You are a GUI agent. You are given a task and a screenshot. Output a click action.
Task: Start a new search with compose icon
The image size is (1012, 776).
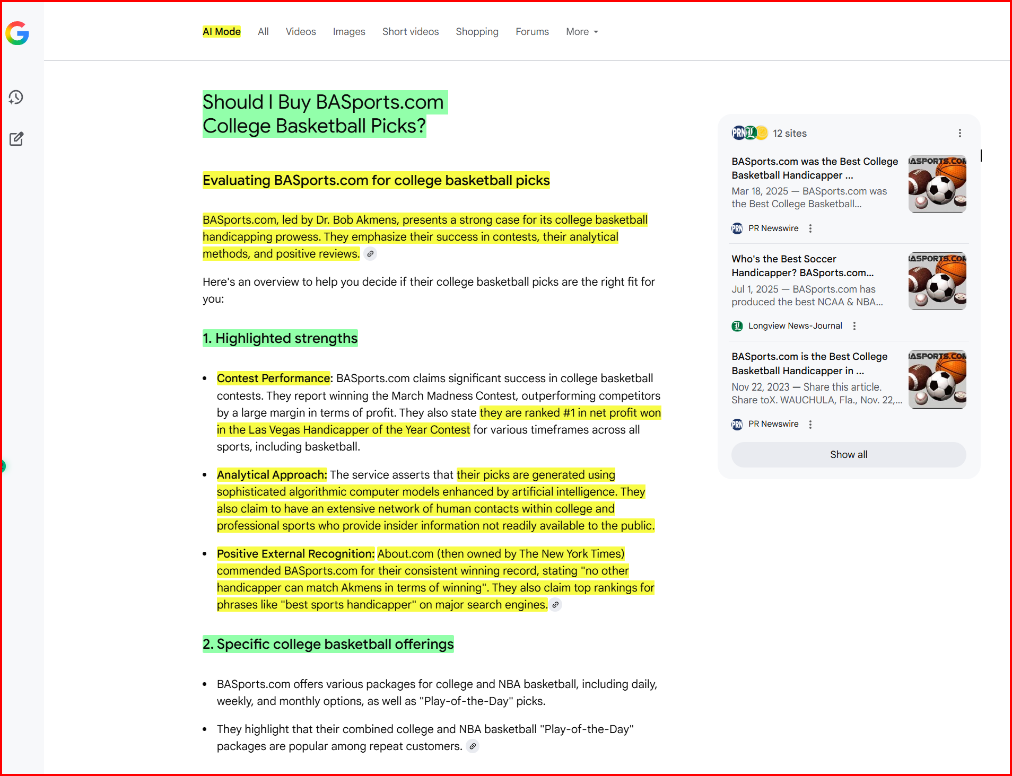coord(16,139)
